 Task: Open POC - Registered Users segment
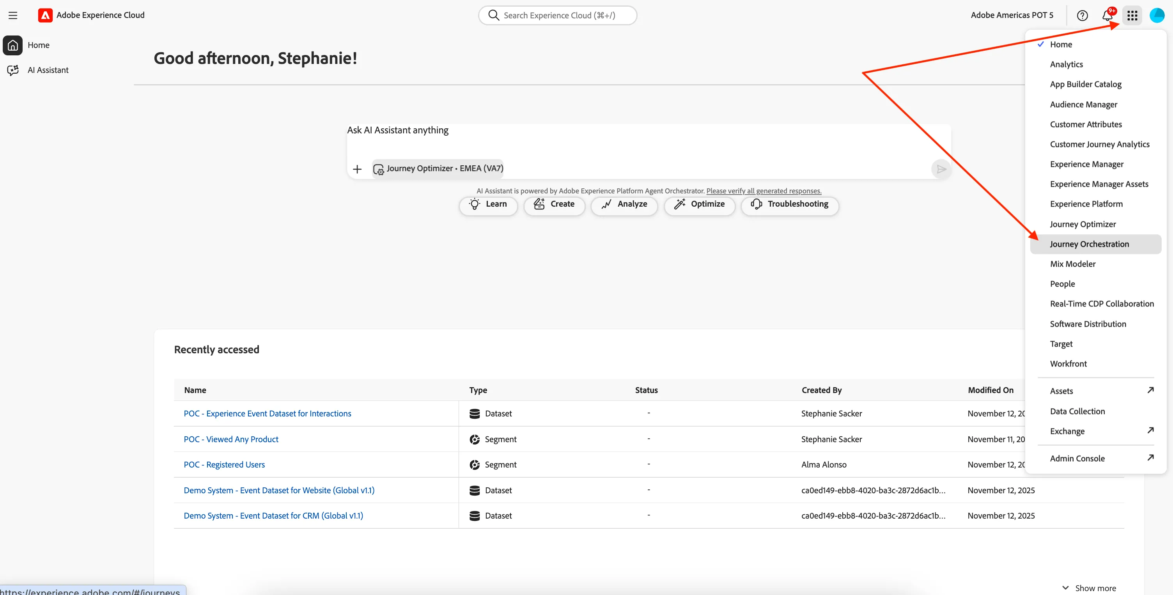[x=224, y=464]
